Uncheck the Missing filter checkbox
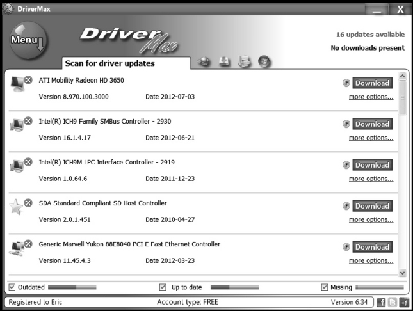Image resolution: width=413 pixels, height=311 pixels. [325, 287]
